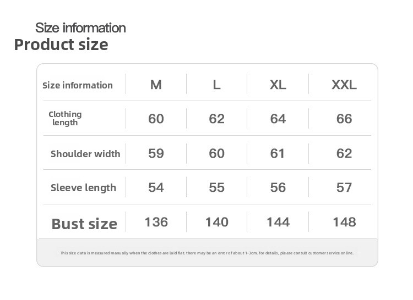Click the "Clothing length" row label

click(x=65, y=118)
